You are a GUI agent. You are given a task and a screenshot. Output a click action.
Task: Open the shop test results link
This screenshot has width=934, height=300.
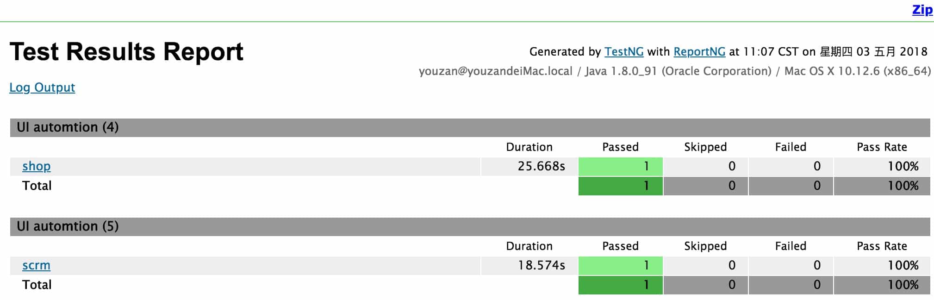(x=37, y=166)
